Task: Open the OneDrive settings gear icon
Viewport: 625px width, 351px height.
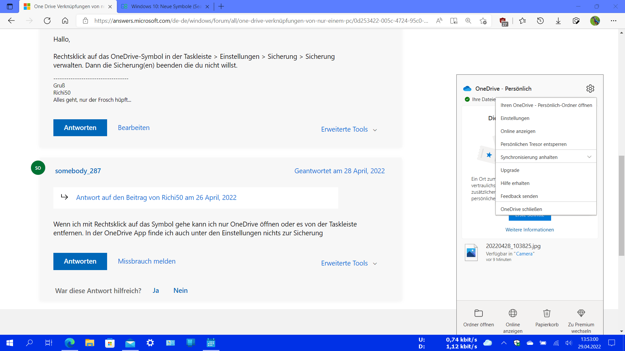Action: coord(590,88)
